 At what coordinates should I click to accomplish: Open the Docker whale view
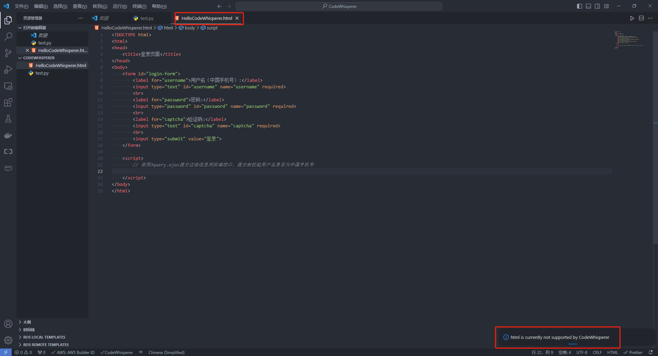click(x=8, y=135)
